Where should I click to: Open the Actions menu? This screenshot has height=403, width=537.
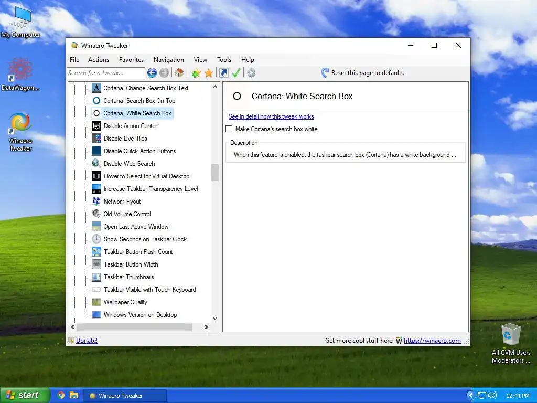pyautogui.click(x=99, y=60)
